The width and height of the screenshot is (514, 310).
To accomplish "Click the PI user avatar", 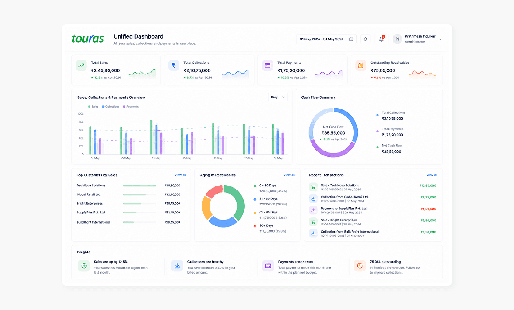I will pos(397,39).
